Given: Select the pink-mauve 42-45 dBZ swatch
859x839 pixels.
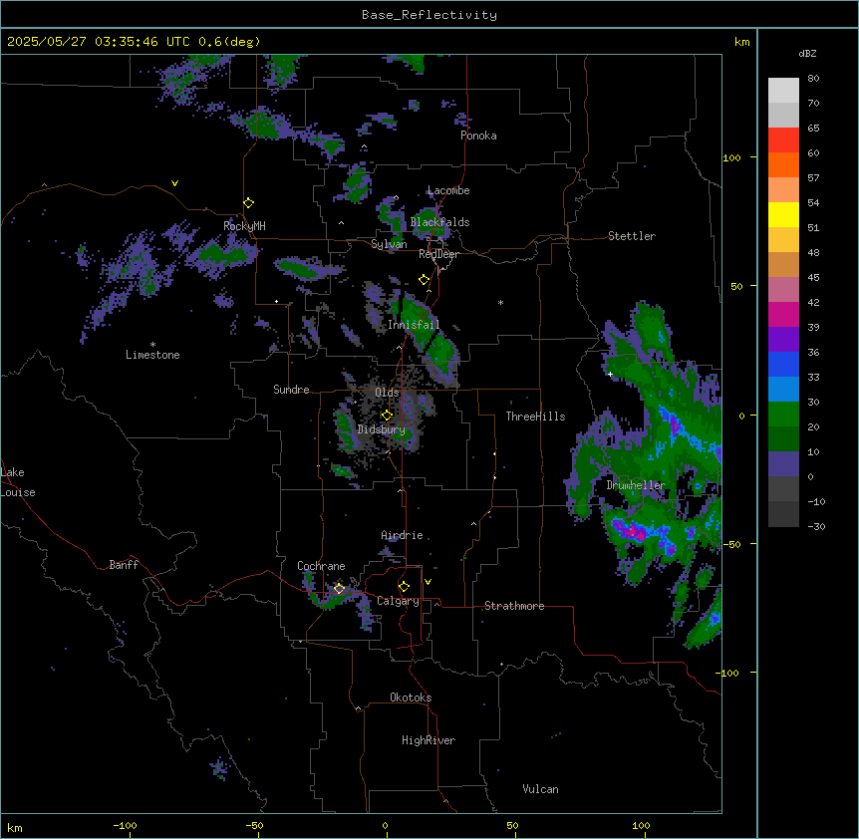Looking at the screenshot, I should [783, 290].
